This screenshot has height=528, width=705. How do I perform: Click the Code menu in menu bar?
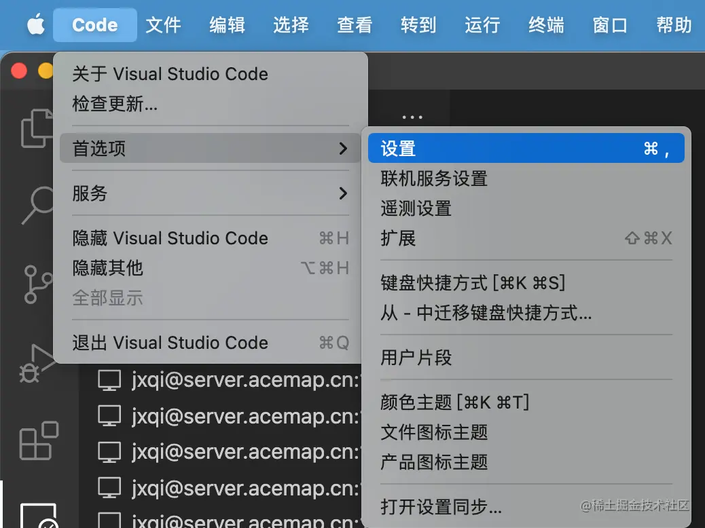[x=95, y=24]
